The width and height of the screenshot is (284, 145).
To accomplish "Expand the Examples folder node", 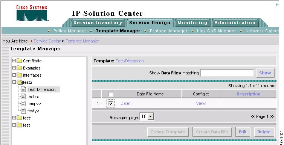I will click(14, 68).
